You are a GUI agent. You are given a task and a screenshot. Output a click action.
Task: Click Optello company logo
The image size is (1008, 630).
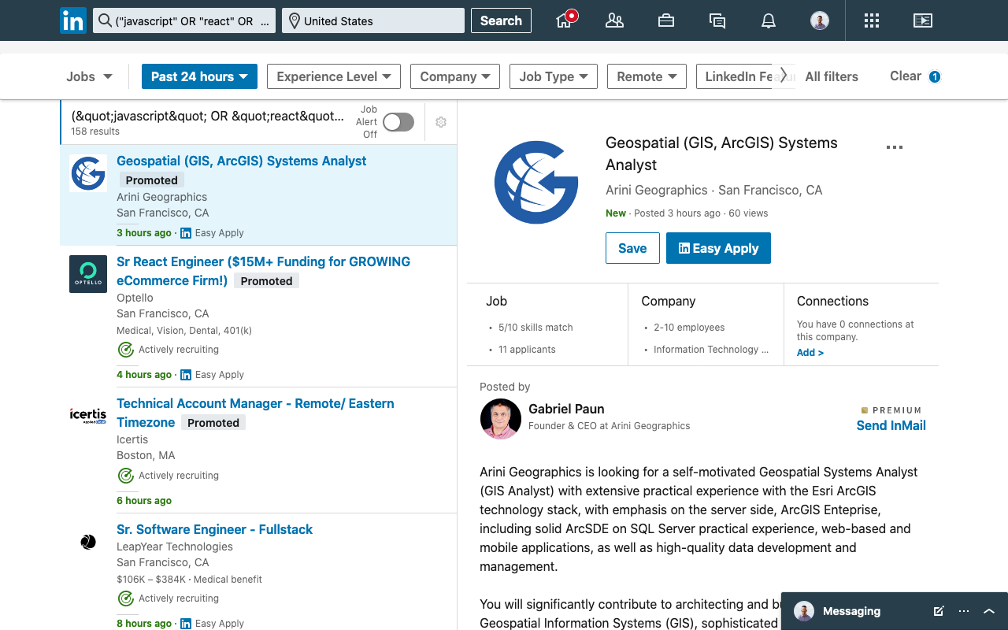pyautogui.click(x=88, y=274)
